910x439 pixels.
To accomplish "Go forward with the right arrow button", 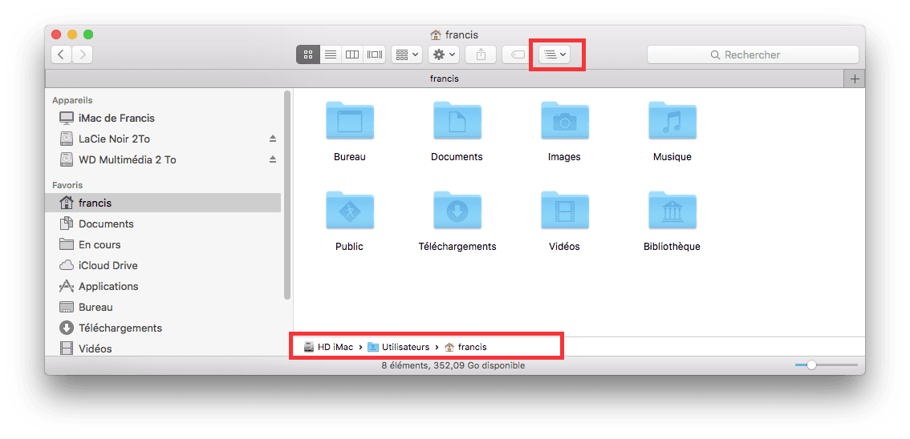I will (83, 54).
